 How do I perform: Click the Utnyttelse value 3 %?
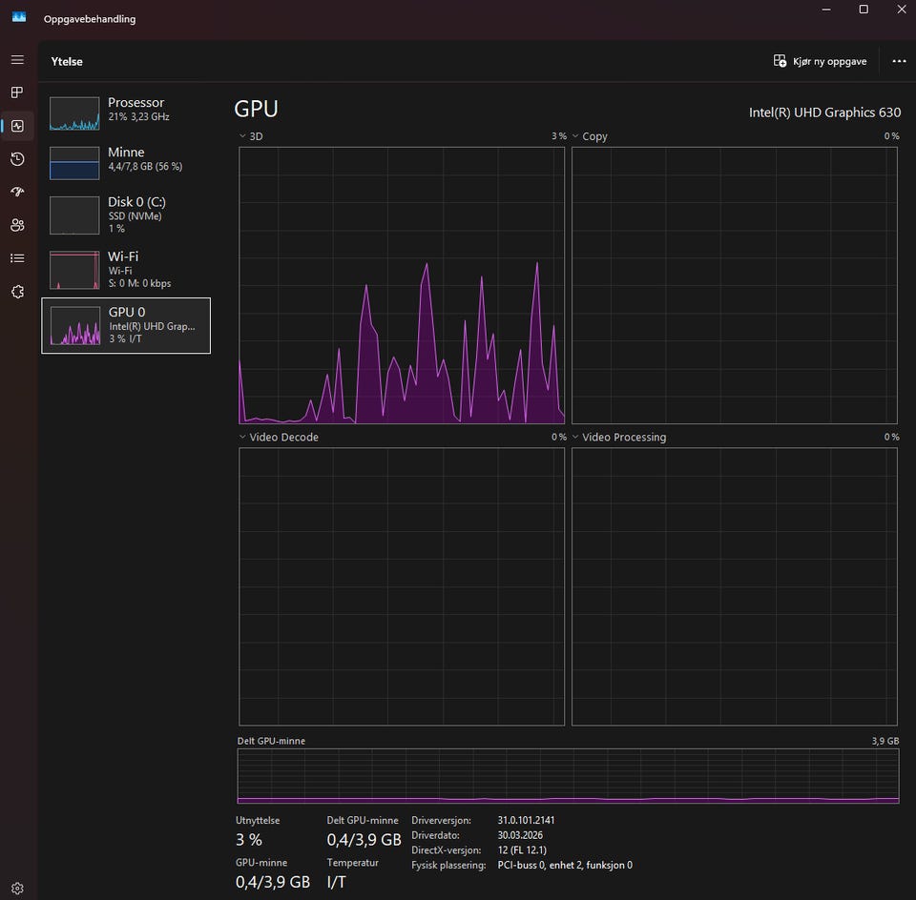[249, 840]
